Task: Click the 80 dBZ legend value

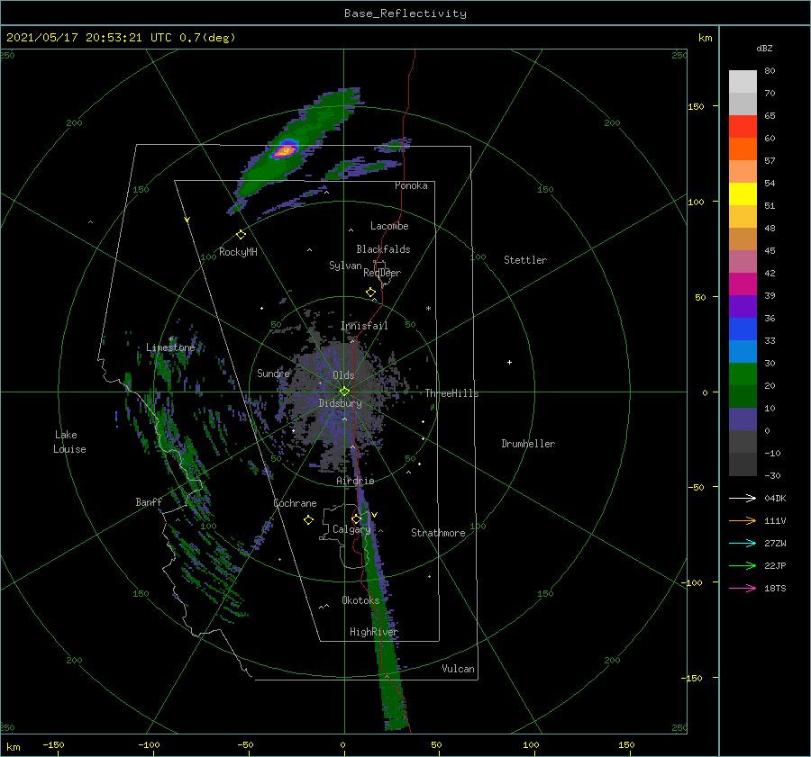Action: pos(770,71)
